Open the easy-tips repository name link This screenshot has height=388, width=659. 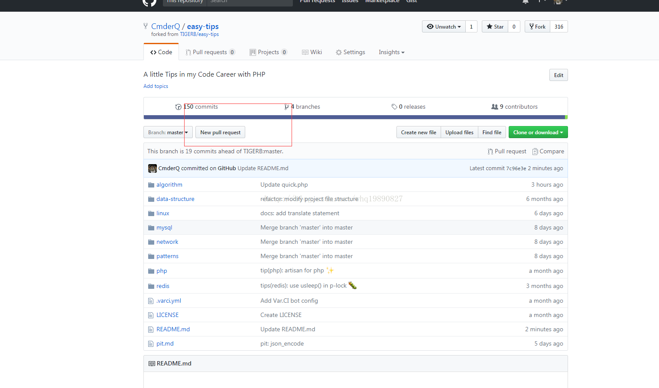click(203, 26)
